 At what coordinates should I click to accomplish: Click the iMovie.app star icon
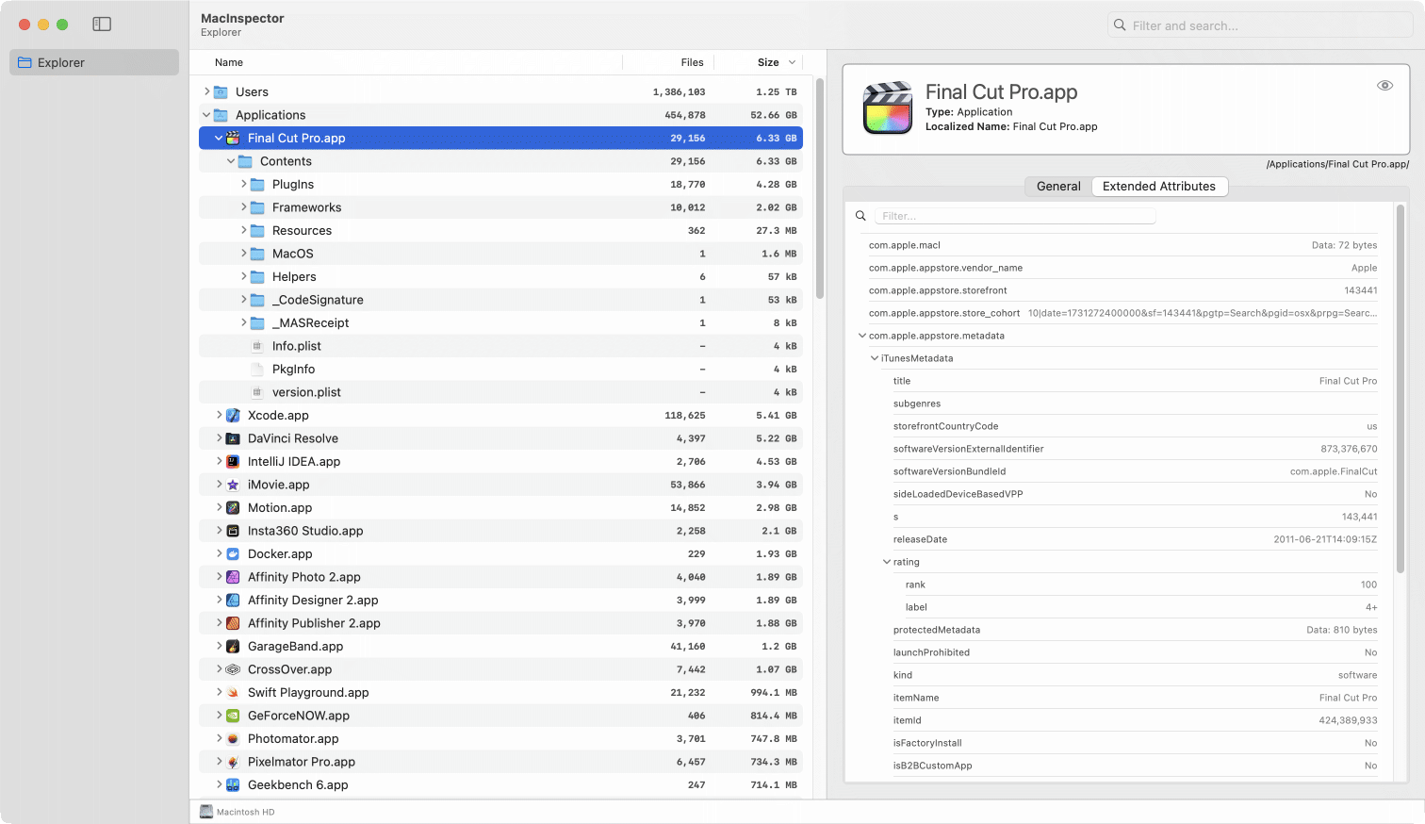(233, 485)
